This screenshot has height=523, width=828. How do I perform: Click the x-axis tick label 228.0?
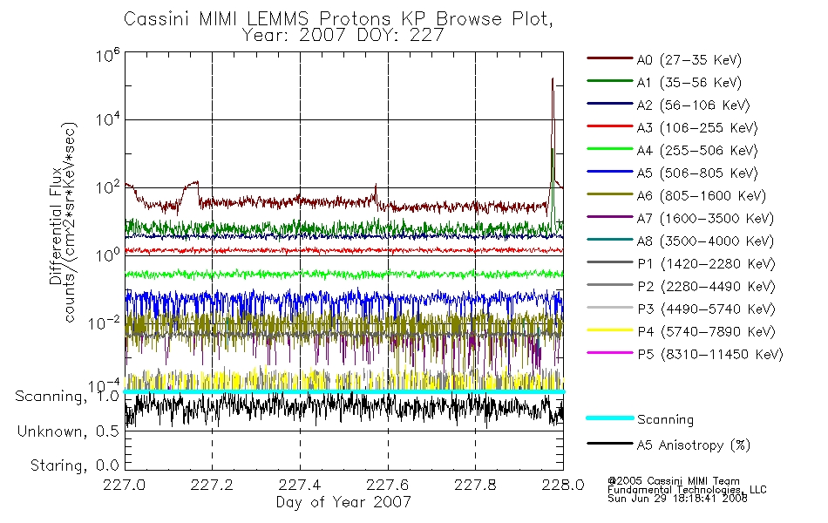[x=563, y=485]
